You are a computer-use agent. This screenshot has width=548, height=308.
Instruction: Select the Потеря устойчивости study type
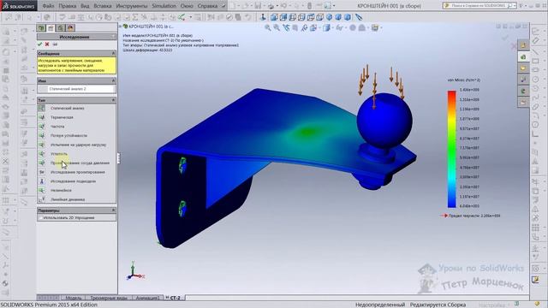pos(68,135)
